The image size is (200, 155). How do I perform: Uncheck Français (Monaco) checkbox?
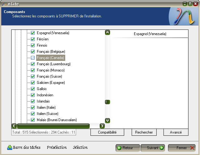[x=33, y=70]
